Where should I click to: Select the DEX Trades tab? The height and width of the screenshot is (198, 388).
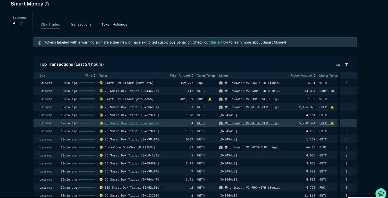(50, 25)
